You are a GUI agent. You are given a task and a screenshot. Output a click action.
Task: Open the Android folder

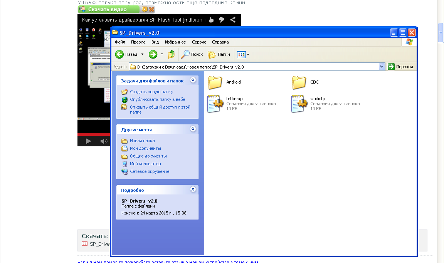tap(215, 82)
